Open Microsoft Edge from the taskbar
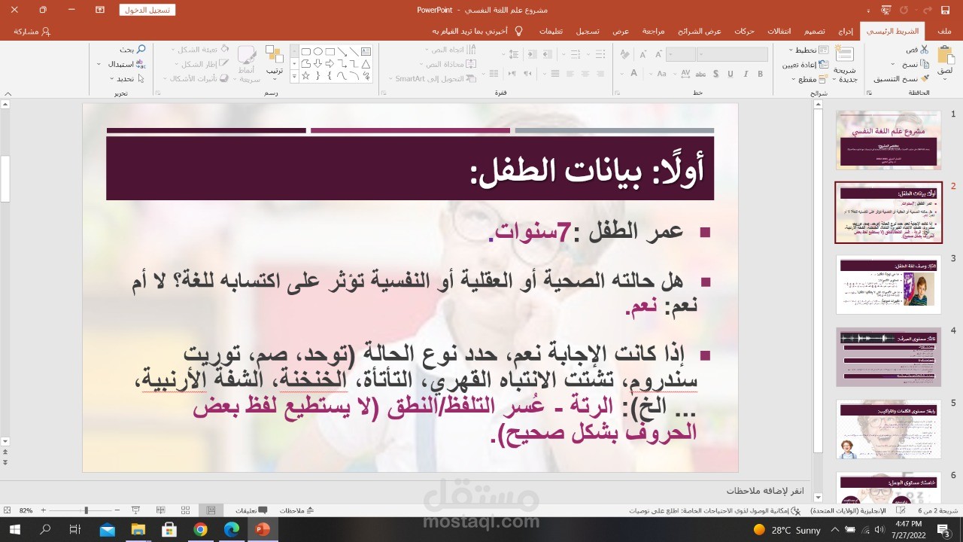The width and height of the screenshot is (963, 542). [231, 530]
